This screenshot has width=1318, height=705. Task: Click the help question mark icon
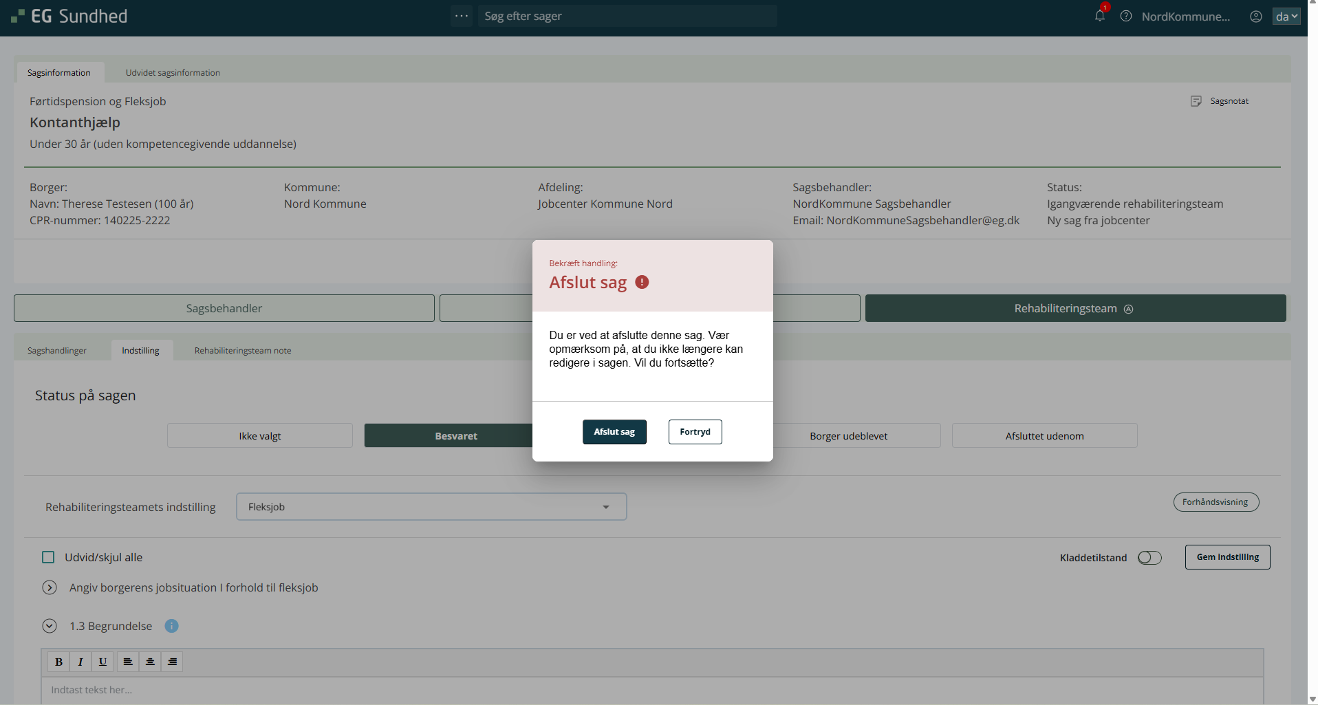pos(1126,16)
